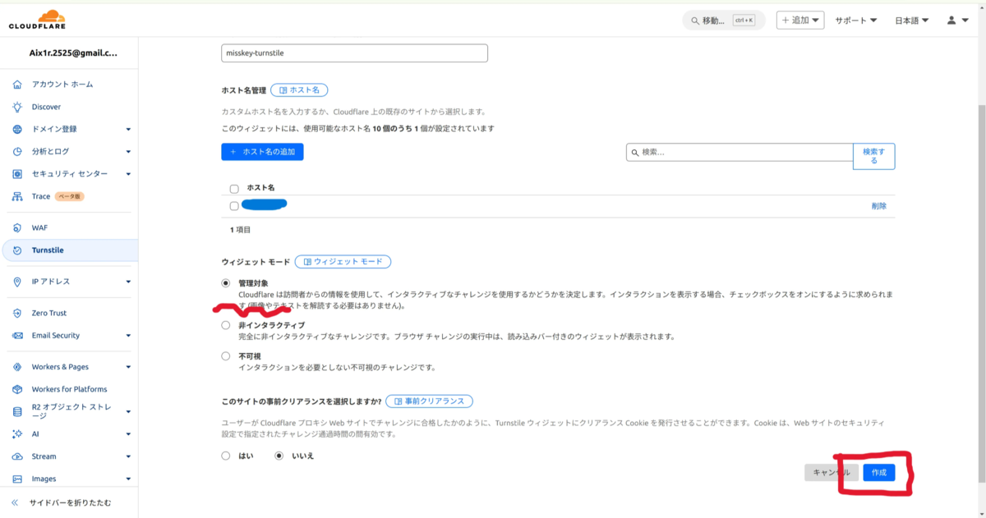Click the magnifier icon in the hostname search

(635, 152)
